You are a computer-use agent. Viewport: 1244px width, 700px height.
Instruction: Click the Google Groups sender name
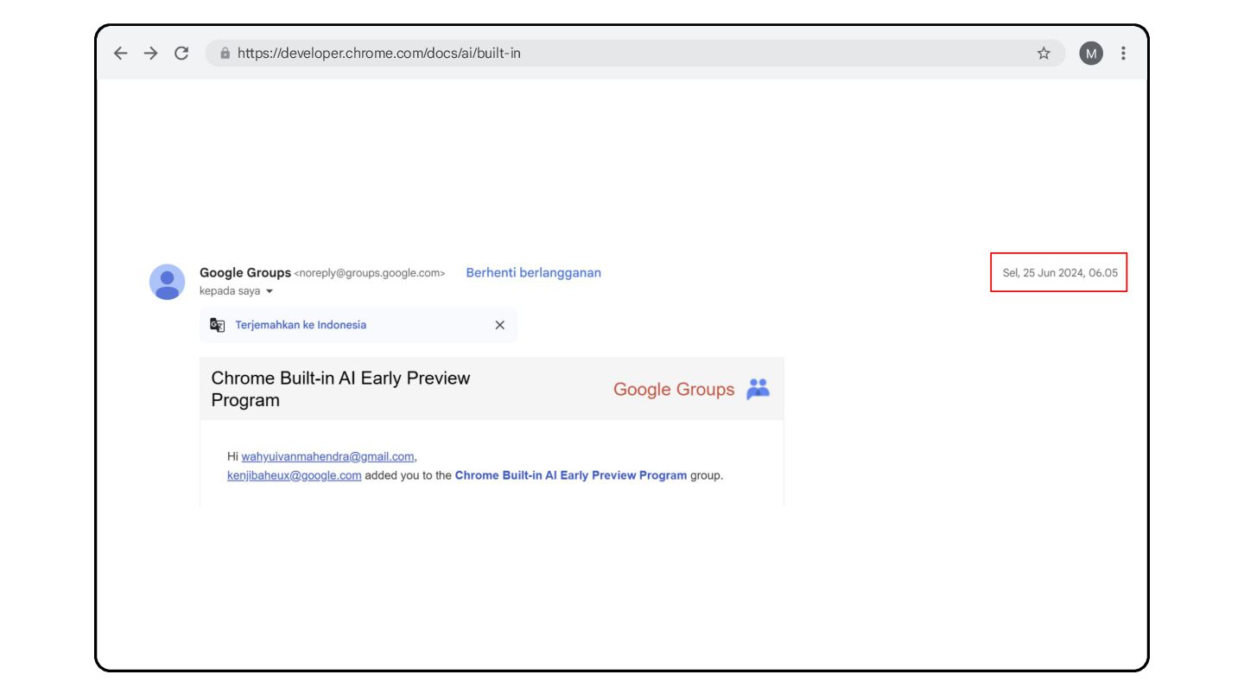[x=245, y=273]
